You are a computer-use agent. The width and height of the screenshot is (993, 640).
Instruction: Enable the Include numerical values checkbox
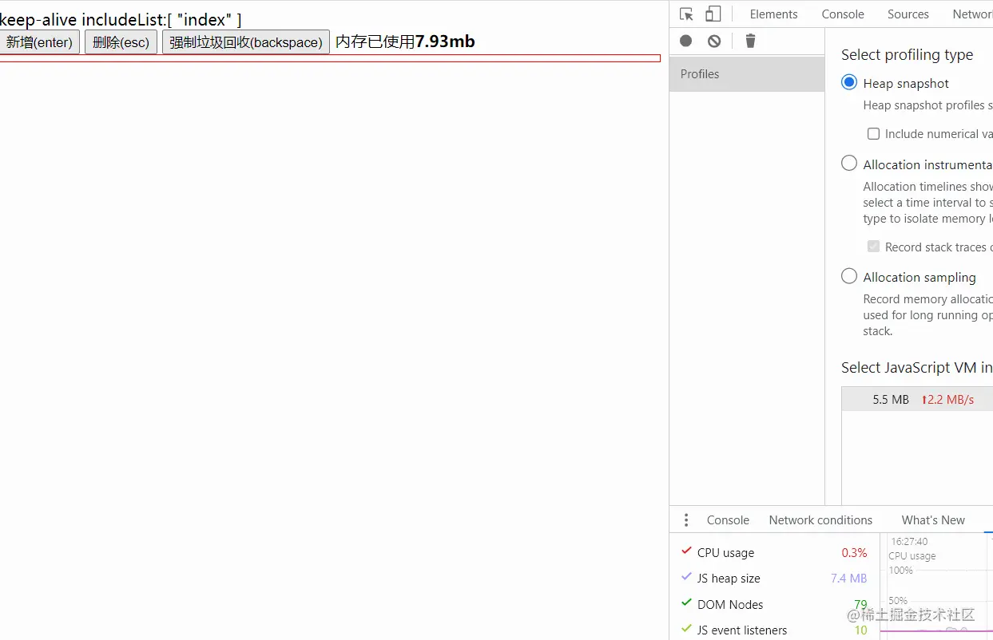[873, 134]
